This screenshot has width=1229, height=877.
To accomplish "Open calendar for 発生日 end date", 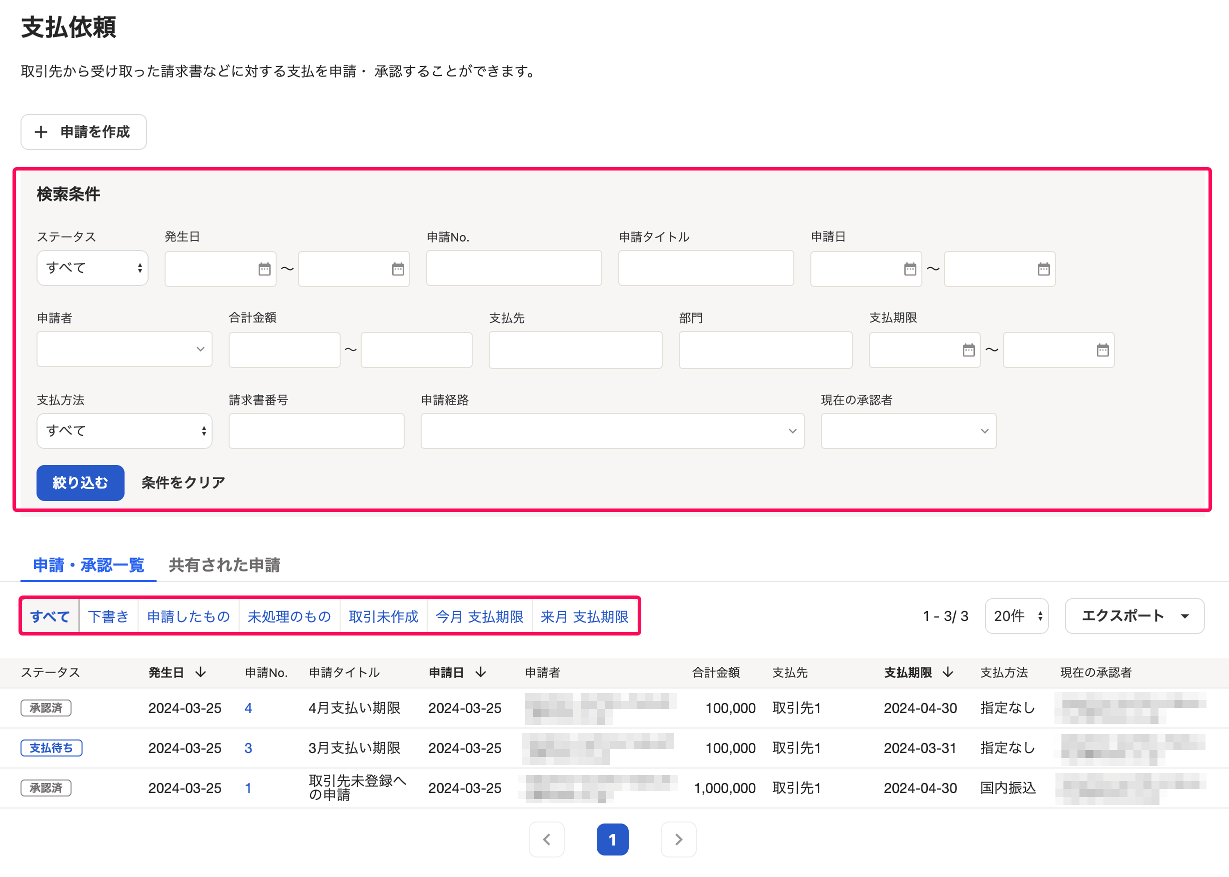I will click(398, 268).
